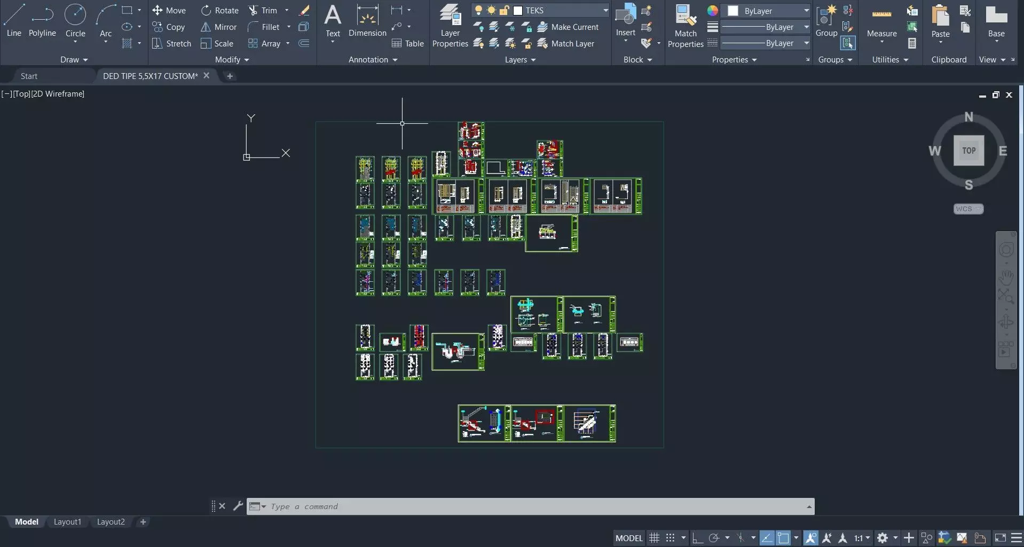Toggle object snap in status bar
This screenshot has width=1024, height=547.
[x=783, y=538]
